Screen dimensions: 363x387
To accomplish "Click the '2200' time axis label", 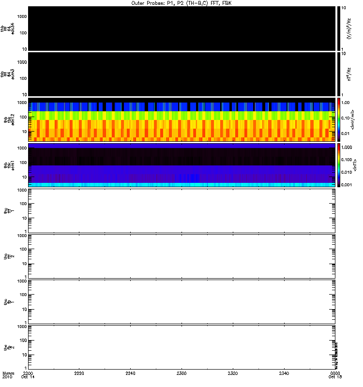I will (x=28, y=373).
